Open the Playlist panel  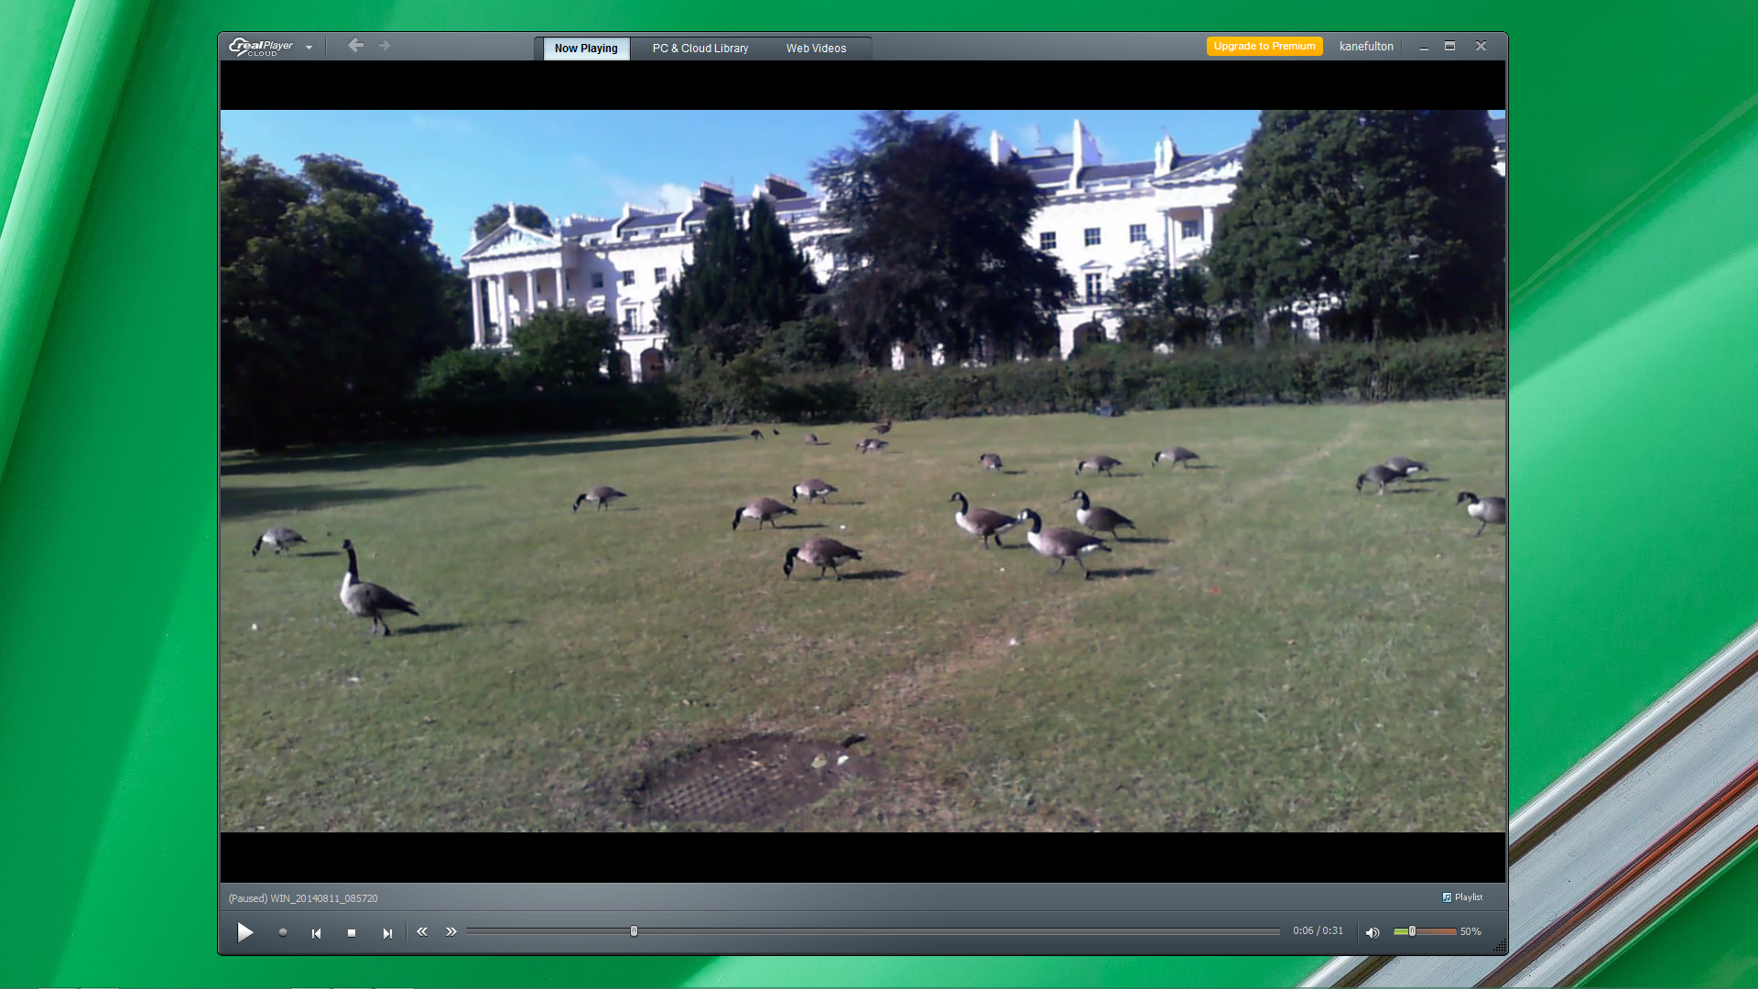(x=1462, y=897)
